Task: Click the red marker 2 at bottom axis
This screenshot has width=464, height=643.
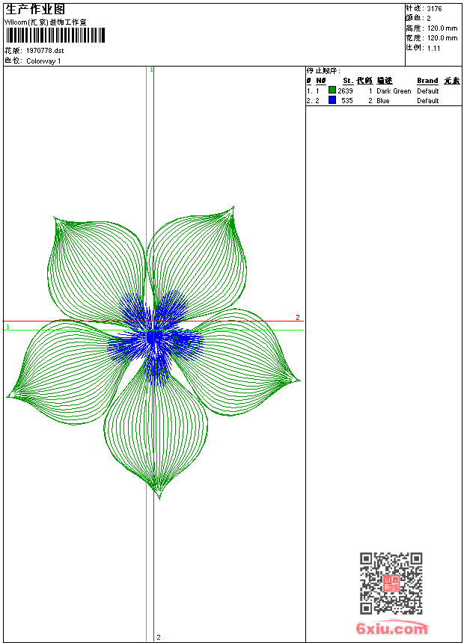Action: [x=158, y=637]
